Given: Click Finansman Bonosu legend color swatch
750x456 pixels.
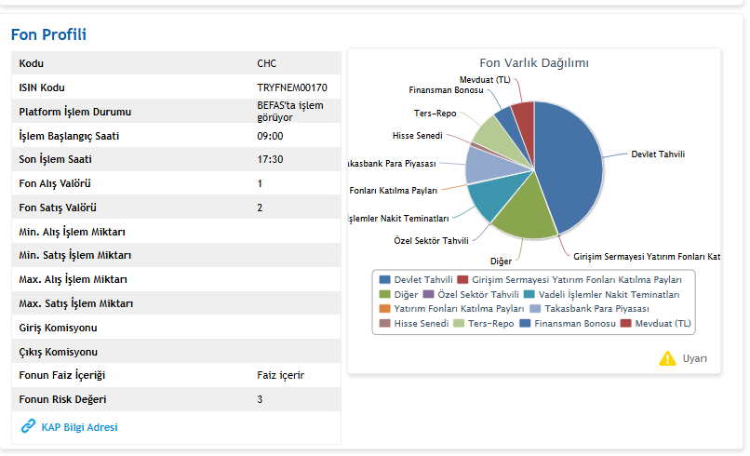Looking at the screenshot, I should click(x=525, y=323).
